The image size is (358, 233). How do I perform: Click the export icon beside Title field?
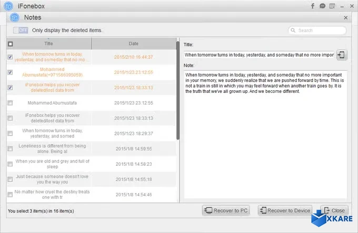(x=342, y=55)
